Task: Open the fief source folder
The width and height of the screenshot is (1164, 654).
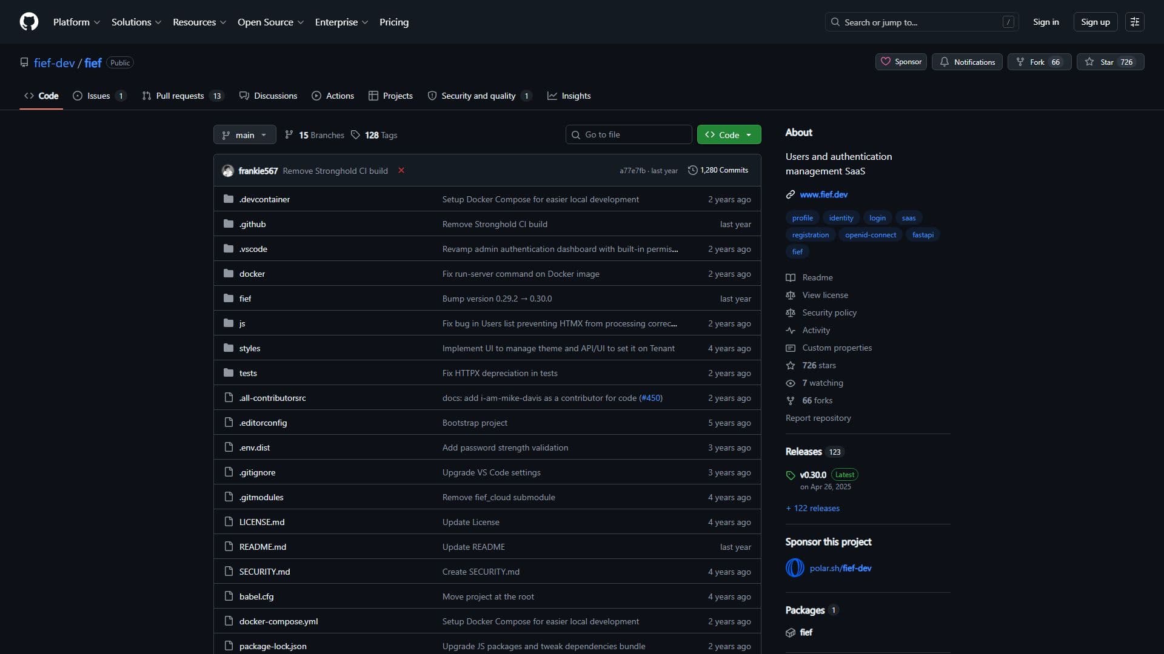Action: 245,299
